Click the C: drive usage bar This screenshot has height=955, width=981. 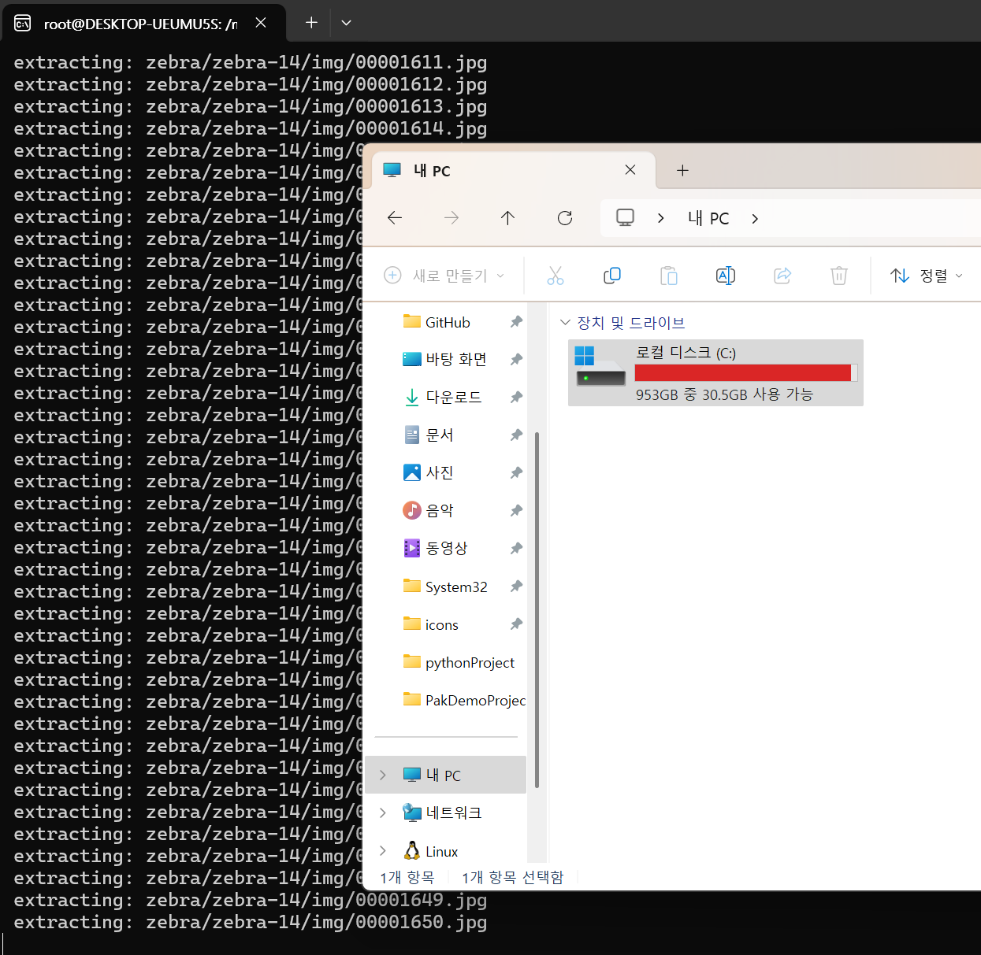click(x=746, y=373)
